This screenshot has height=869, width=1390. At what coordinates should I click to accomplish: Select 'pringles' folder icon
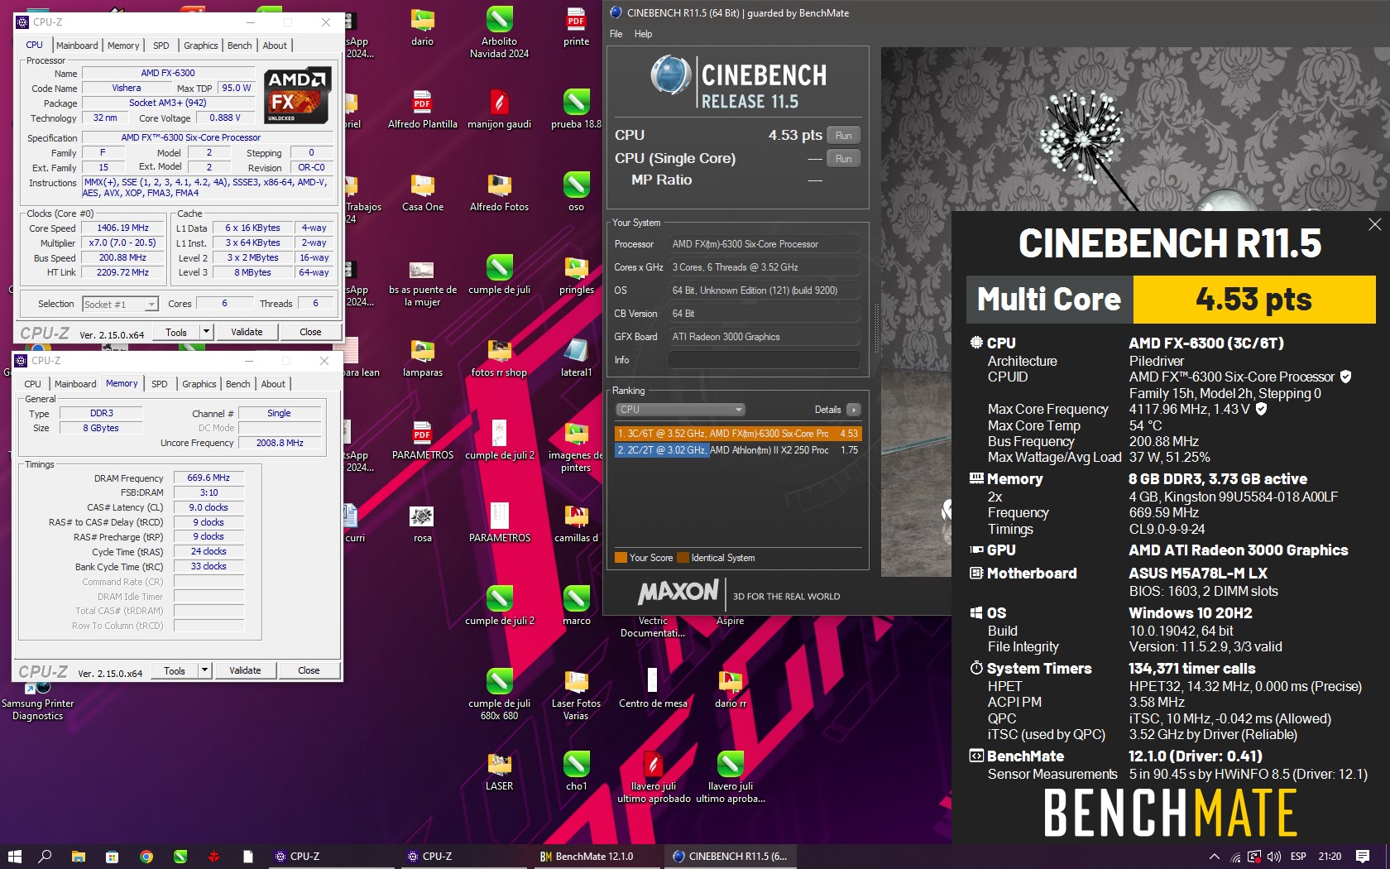click(x=576, y=275)
